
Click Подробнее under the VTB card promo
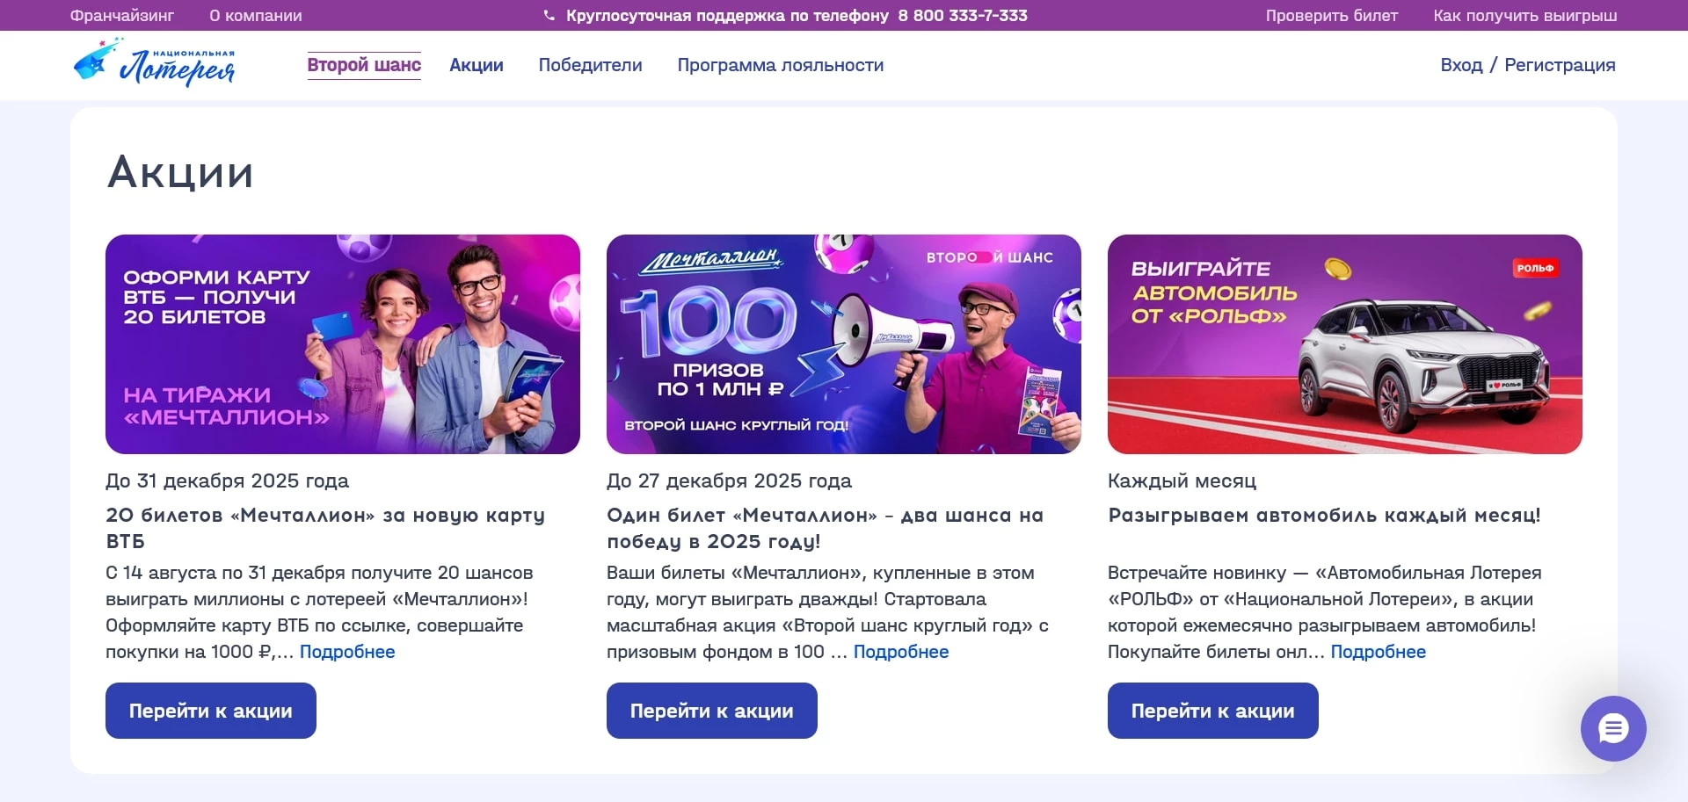(x=347, y=652)
